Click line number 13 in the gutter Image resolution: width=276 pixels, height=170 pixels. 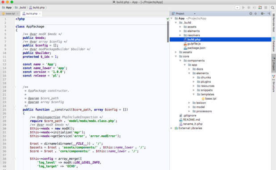click(4, 65)
